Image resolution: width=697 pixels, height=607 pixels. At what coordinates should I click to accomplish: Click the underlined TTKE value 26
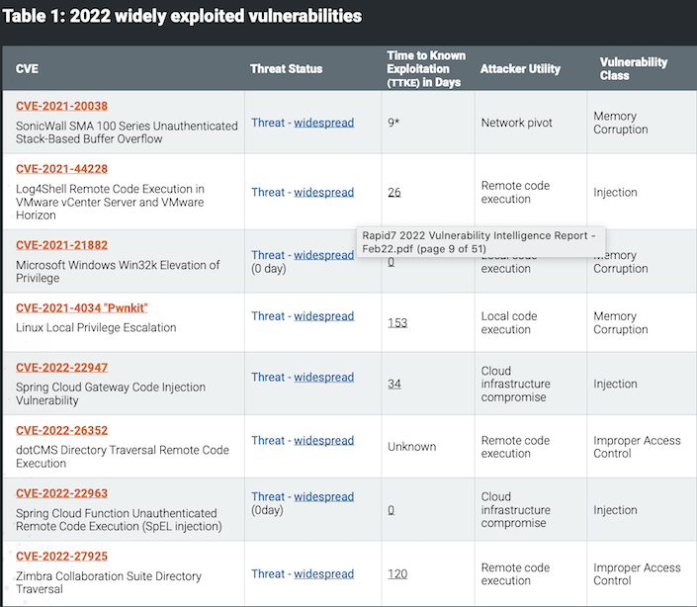click(394, 192)
